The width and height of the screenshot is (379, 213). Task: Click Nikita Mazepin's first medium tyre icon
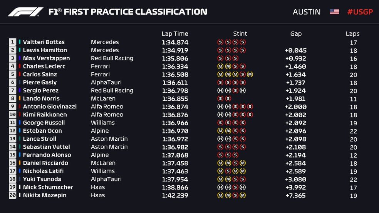pyautogui.click(x=220, y=195)
